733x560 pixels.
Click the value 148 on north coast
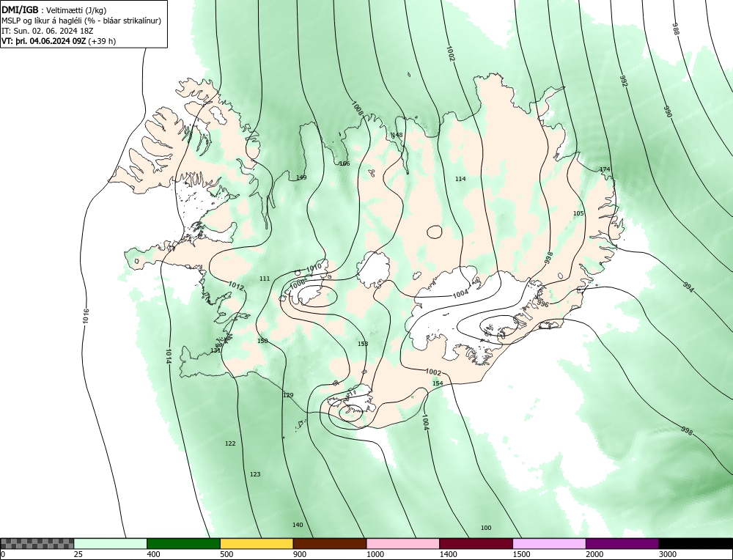pyautogui.click(x=397, y=135)
